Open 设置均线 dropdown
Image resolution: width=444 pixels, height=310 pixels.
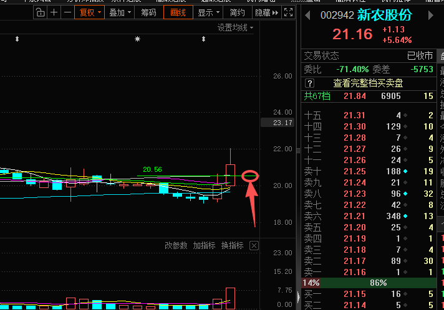pos(235,27)
